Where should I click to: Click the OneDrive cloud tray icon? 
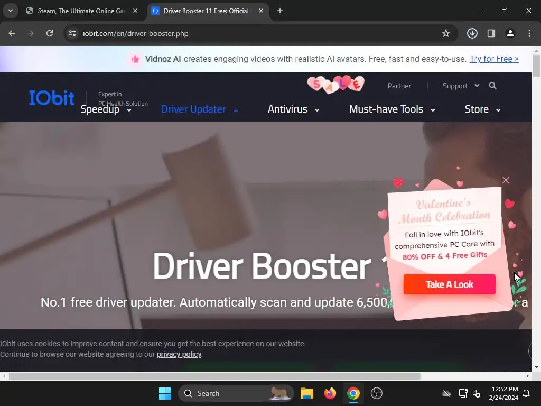tap(446, 393)
